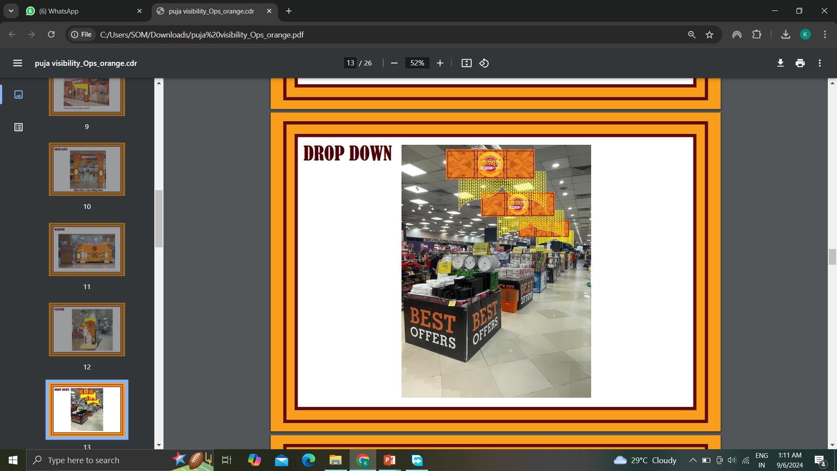Open the page 11 WINDOW thumbnail
837x471 pixels.
(87, 249)
